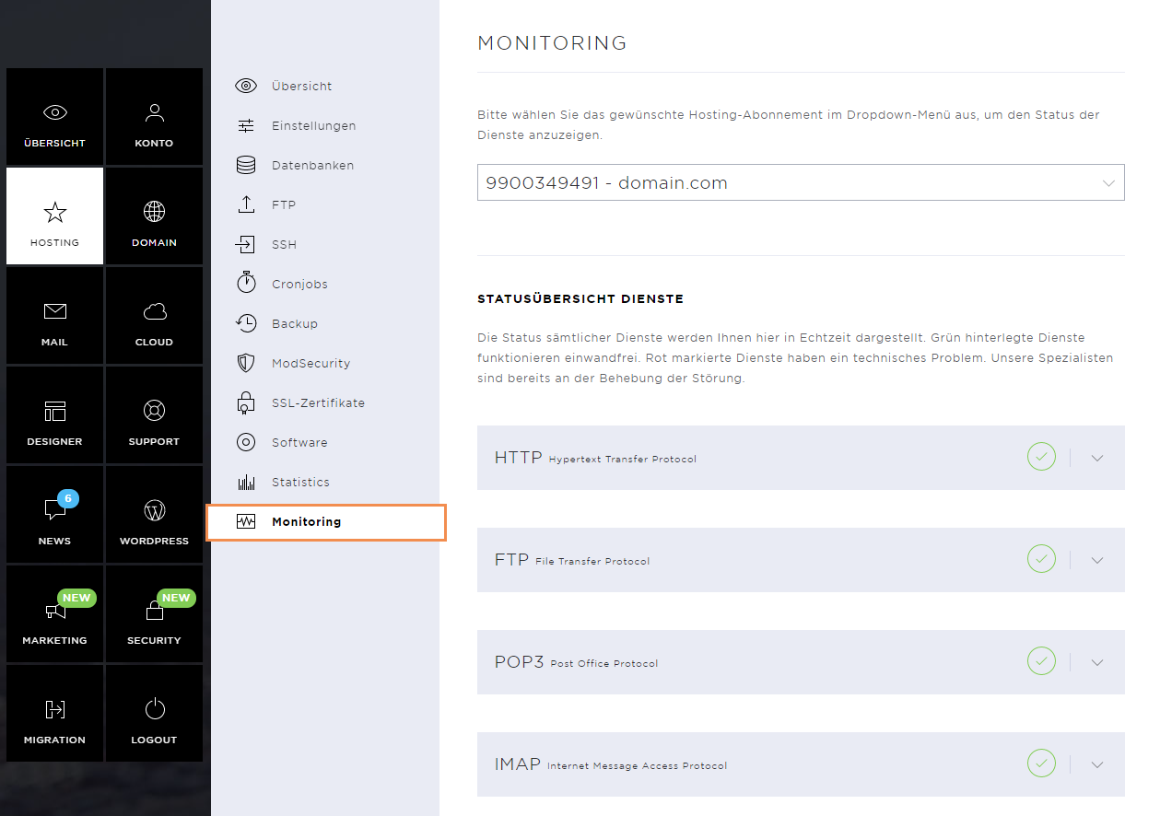Select the Hosting star tile

(x=54, y=216)
